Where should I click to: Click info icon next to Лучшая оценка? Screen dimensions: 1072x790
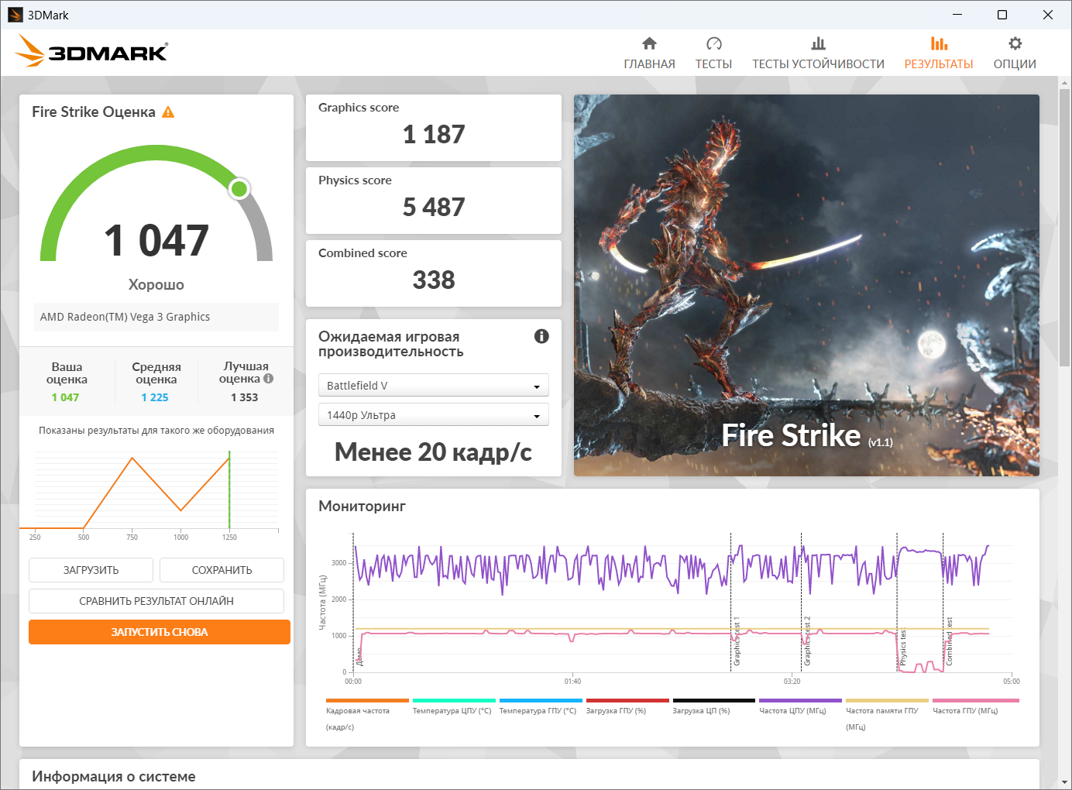point(269,379)
